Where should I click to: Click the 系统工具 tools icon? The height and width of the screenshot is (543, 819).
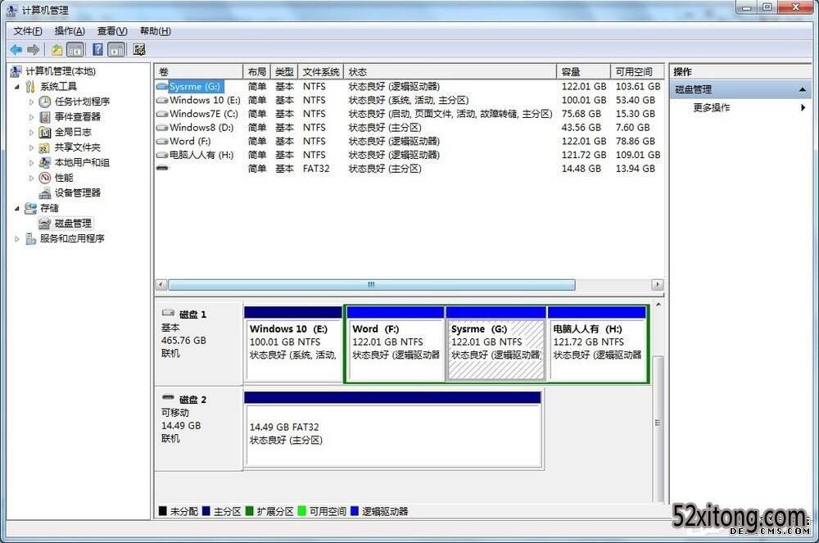[30, 86]
